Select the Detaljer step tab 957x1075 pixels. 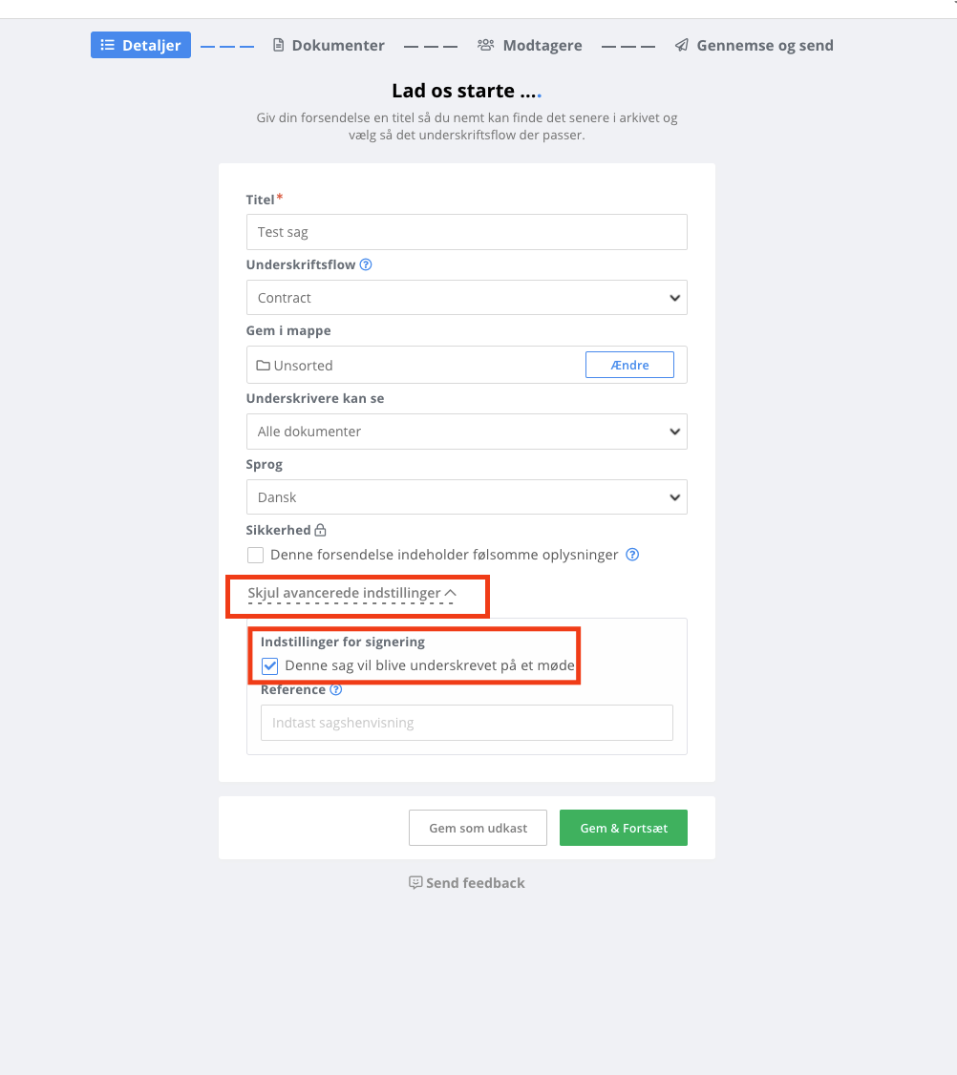(140, 45)
